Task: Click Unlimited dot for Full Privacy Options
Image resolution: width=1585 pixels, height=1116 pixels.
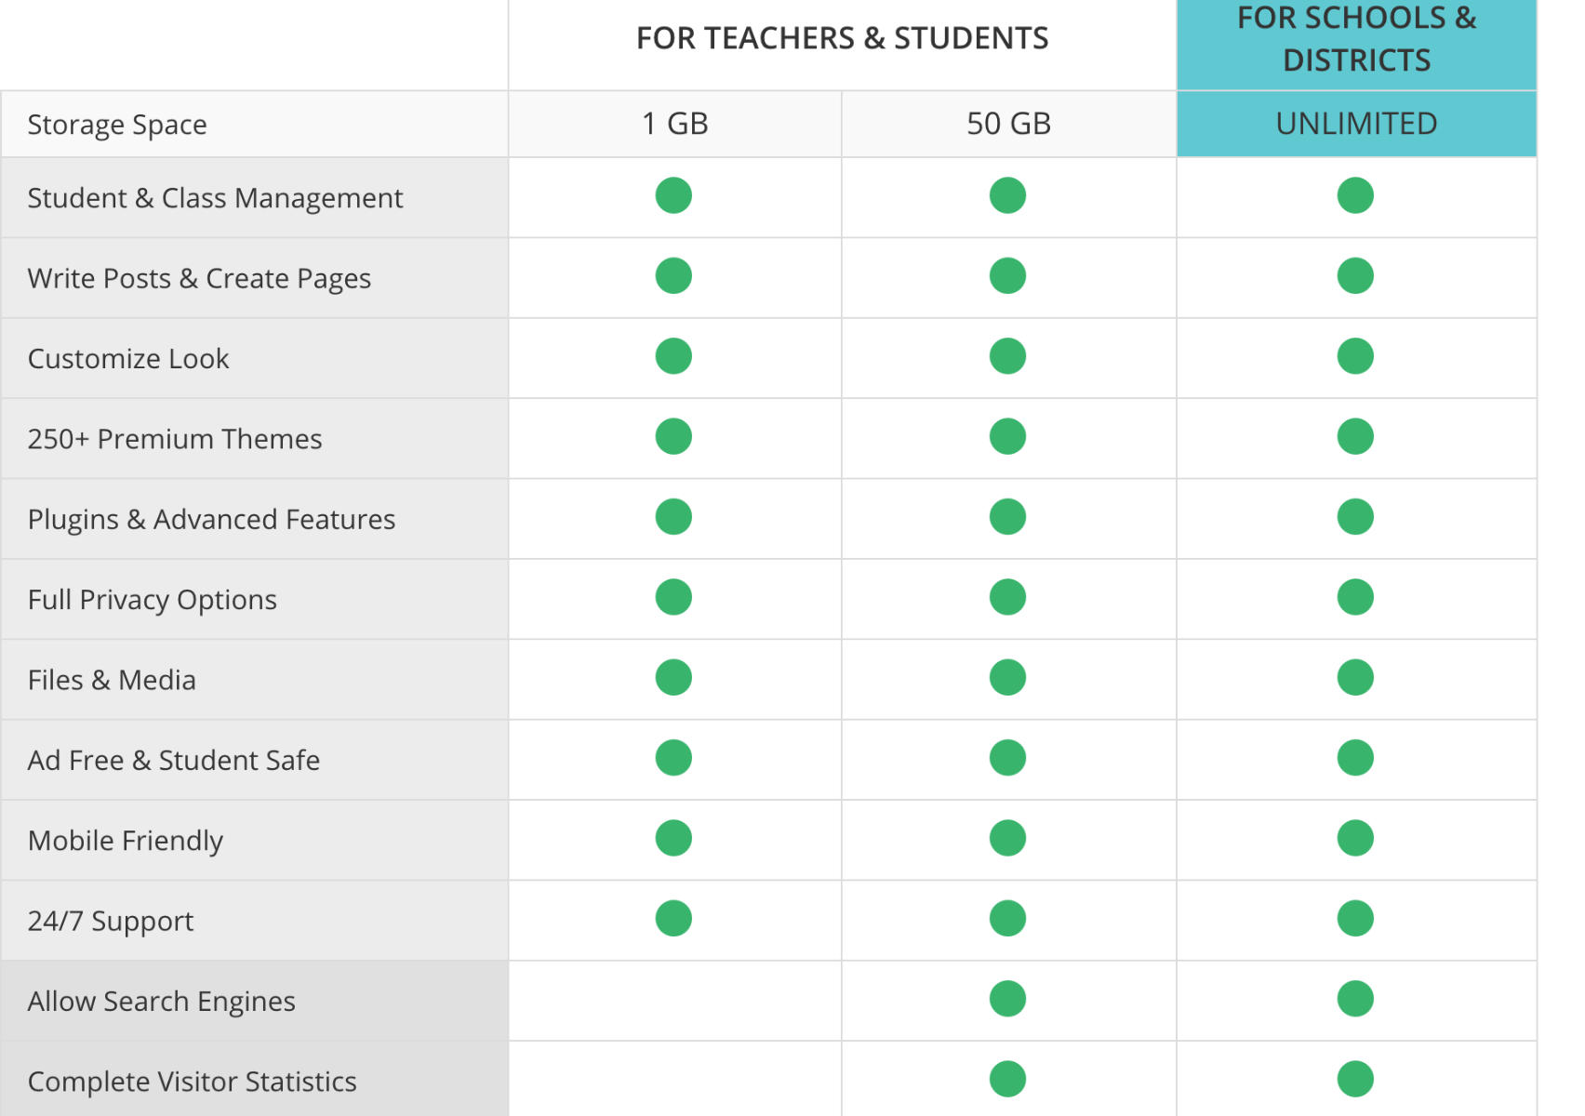Action: 1355,597
